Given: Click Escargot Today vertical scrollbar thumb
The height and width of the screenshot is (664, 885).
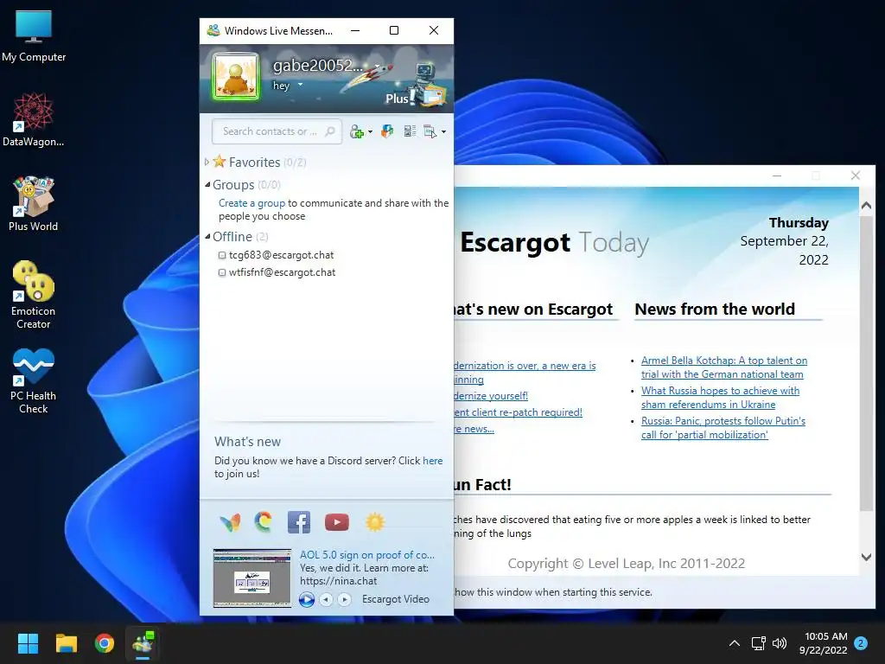Looking at the screenshot, I should click(x=866, y=364).
